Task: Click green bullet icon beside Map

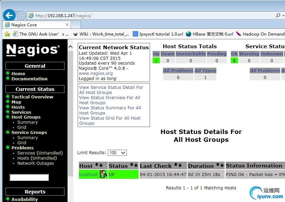Action: 8,102
